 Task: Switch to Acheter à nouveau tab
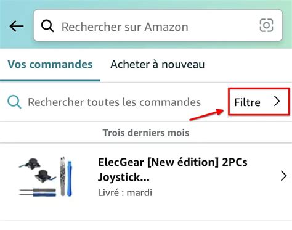(x=158, y=64)
